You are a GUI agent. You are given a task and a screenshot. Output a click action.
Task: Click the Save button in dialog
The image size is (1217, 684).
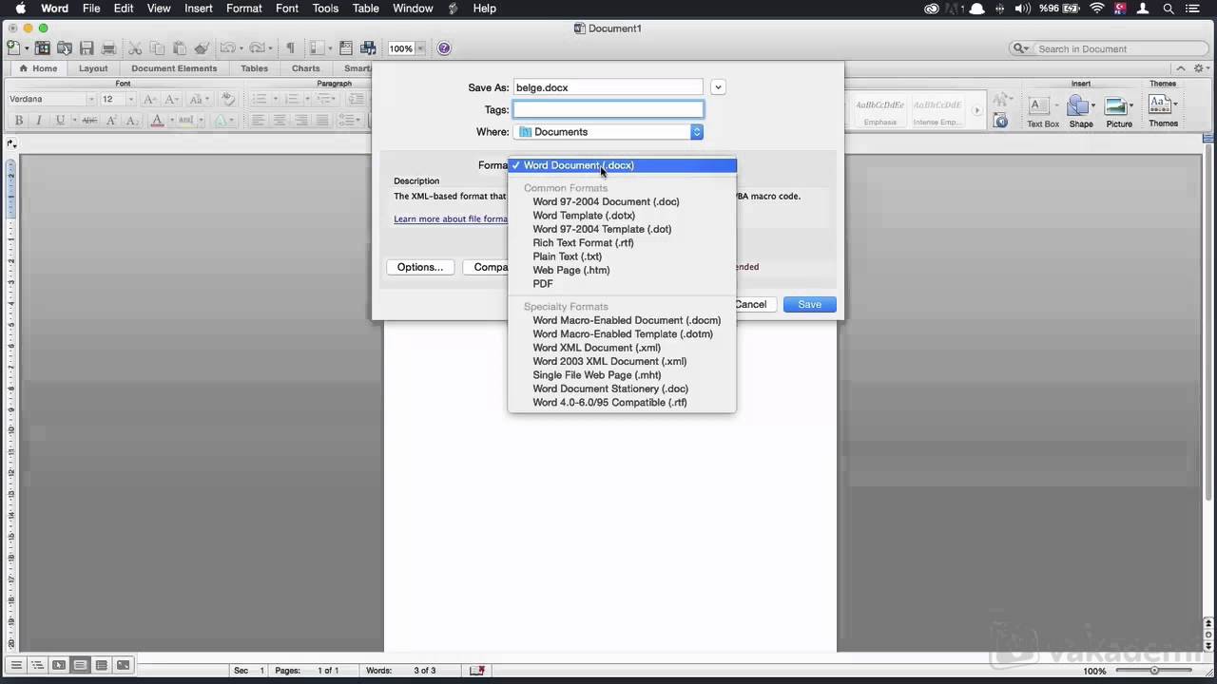click(x=809, y=304)
